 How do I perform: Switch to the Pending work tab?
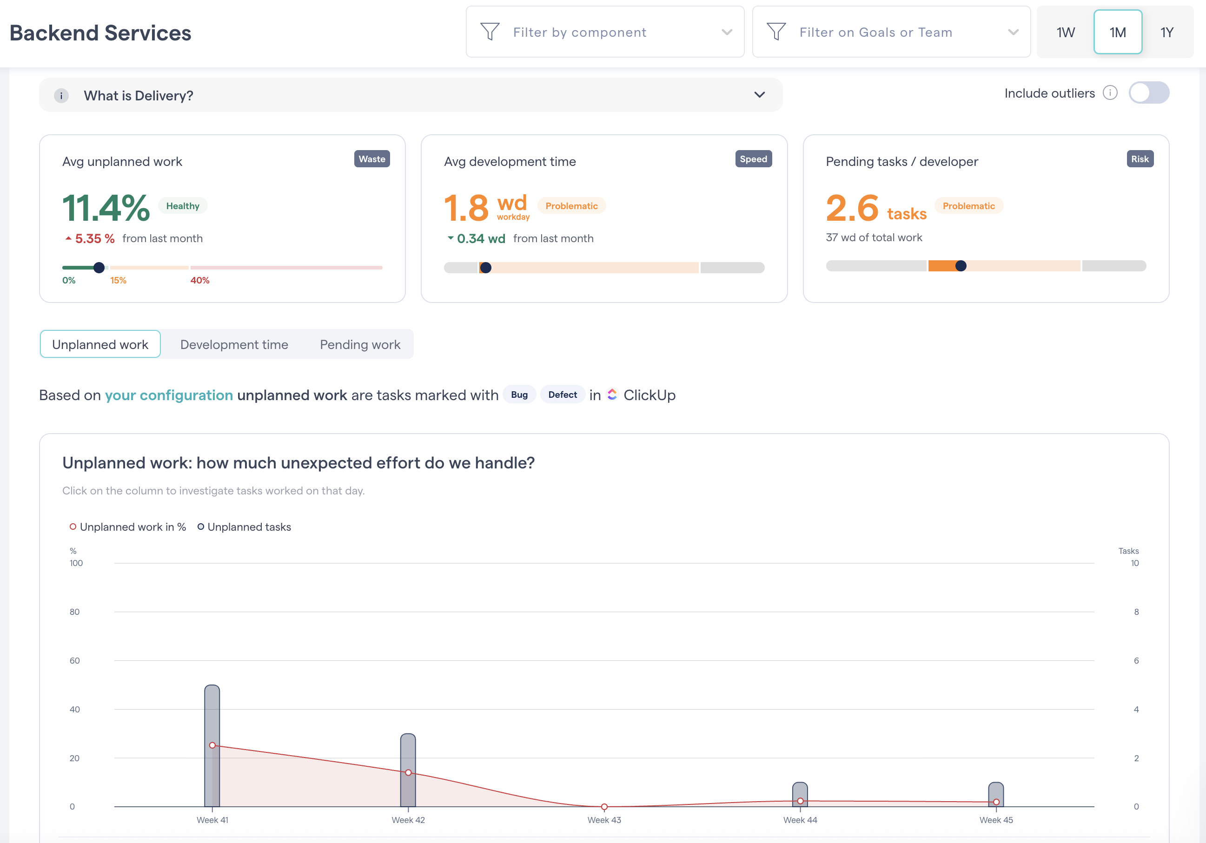[x=359, y=344]
